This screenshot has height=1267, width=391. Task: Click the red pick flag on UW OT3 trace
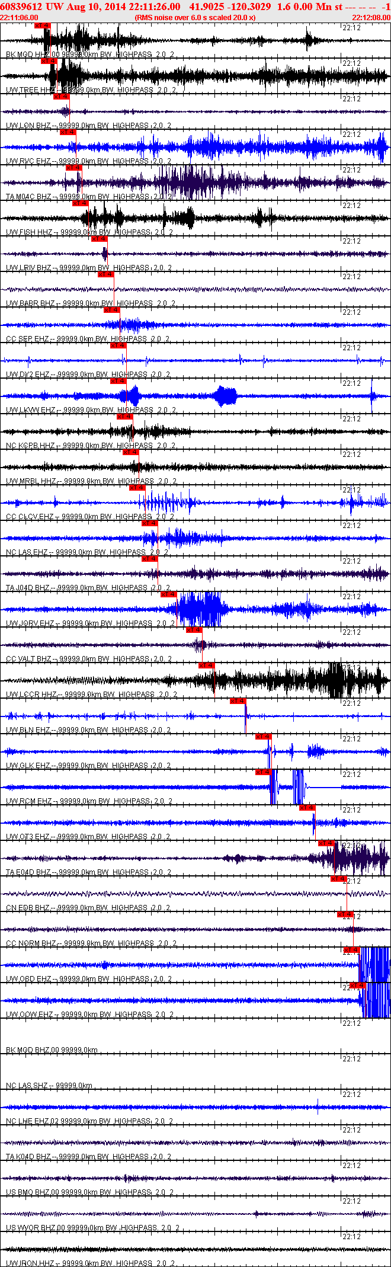pos(307,808)
